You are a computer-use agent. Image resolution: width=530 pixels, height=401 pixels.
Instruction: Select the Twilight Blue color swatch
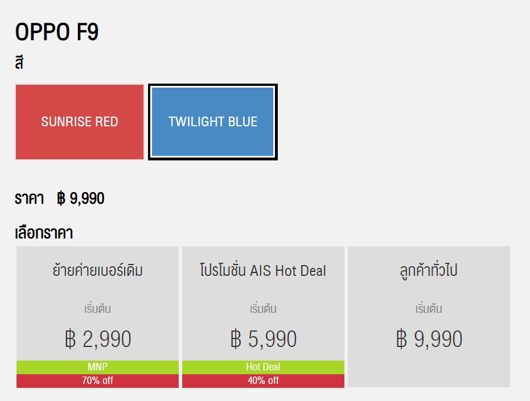pos(212,122)
